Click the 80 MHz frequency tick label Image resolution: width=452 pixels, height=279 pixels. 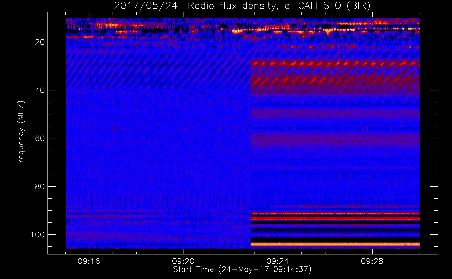click(x=40, y=186)
